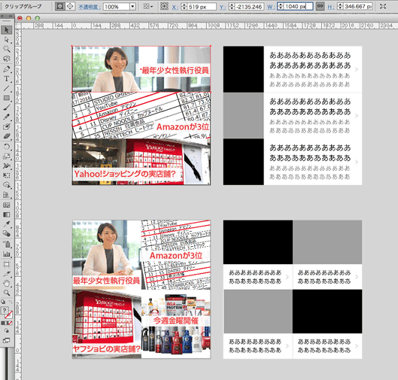Adjust the X value stepper

184,7
